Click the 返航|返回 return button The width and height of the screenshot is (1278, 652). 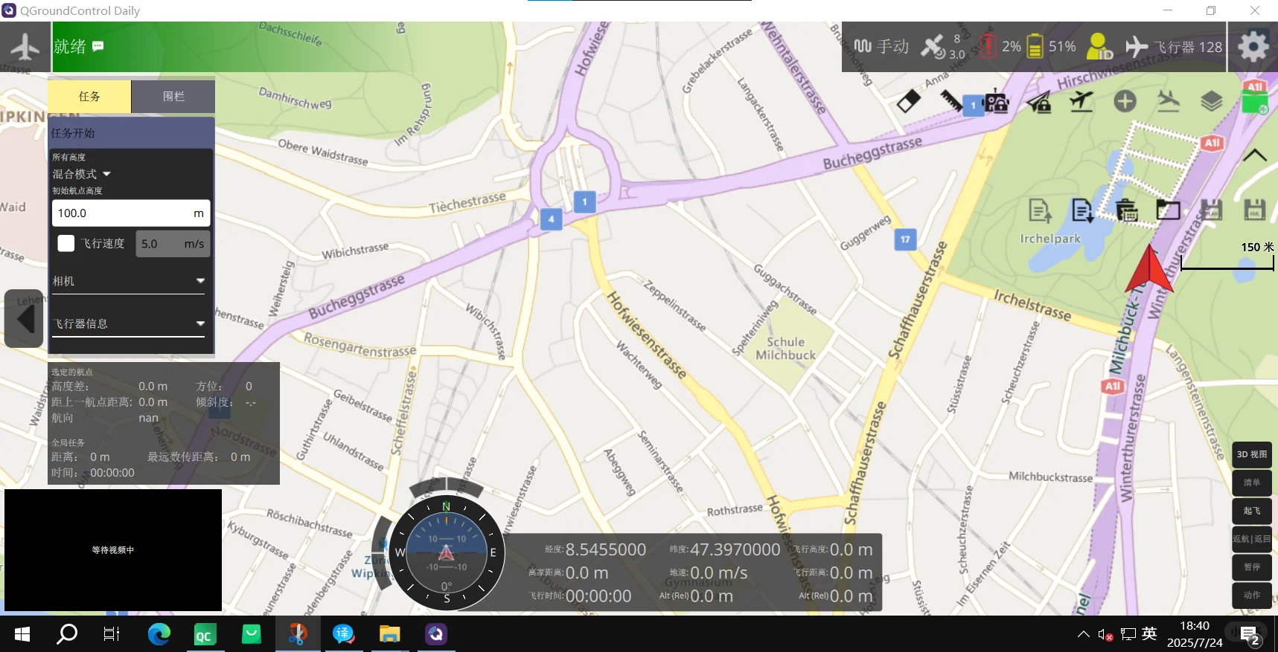coord(1252,539)
